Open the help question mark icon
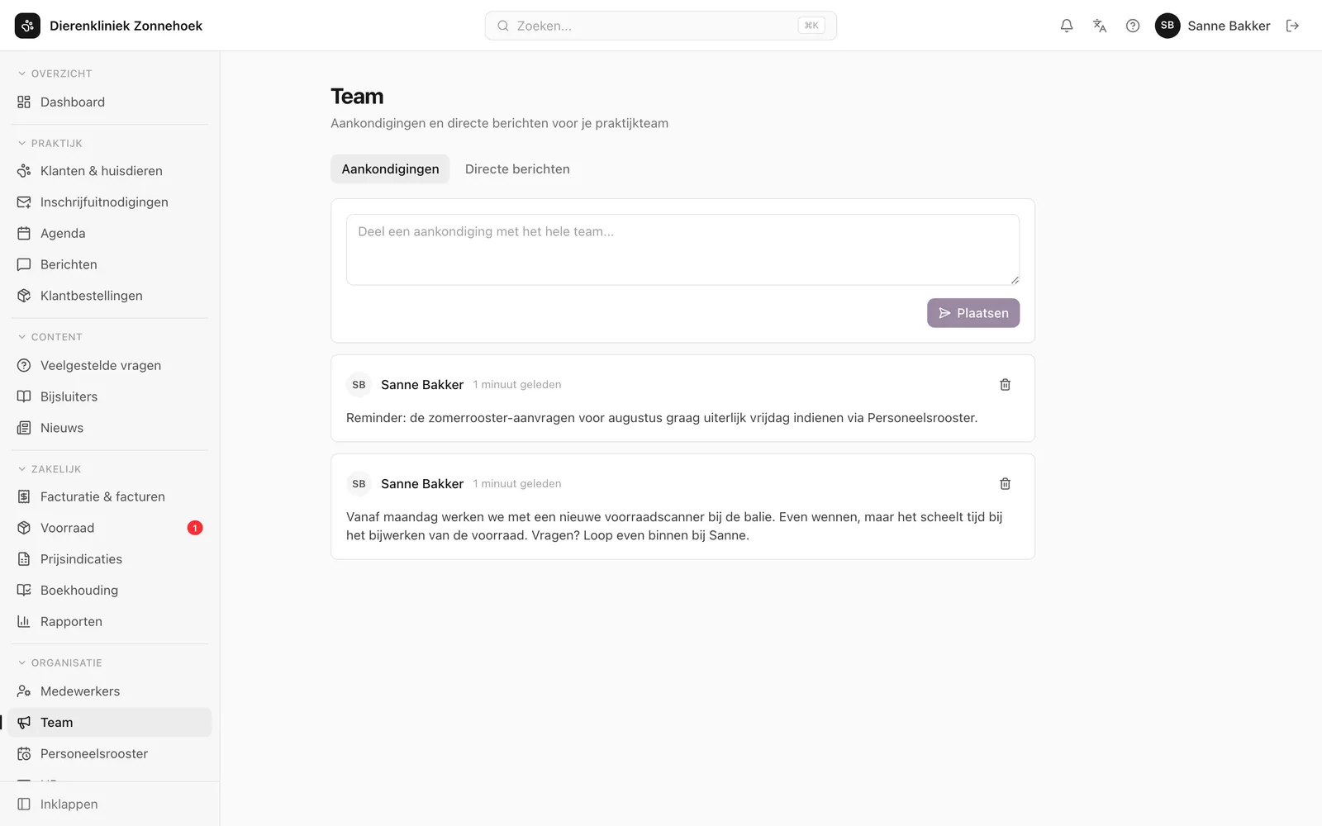The height and width of the screenshot is (826, 1322). pyautogui.click(x=1133, y=26)
